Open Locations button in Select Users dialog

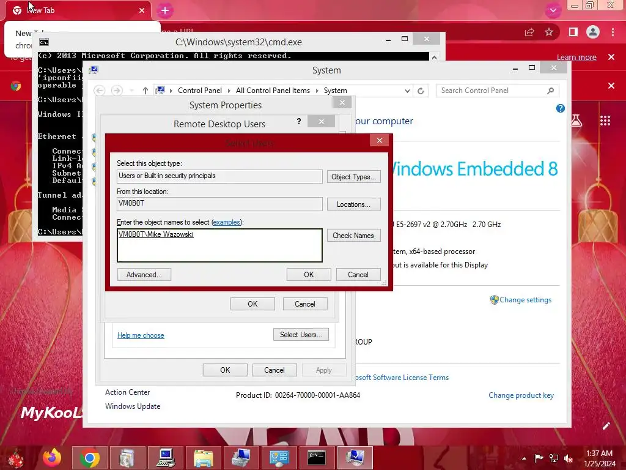click(353, 204)
